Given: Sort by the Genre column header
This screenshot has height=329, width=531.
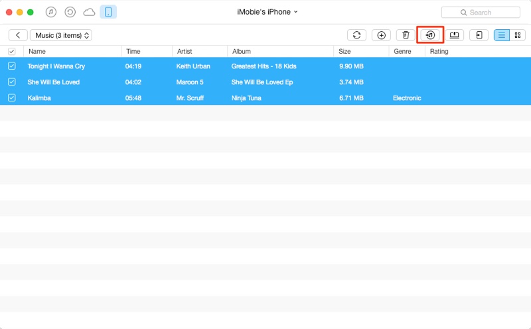Looking at the screenshot, I should point(402,52).
